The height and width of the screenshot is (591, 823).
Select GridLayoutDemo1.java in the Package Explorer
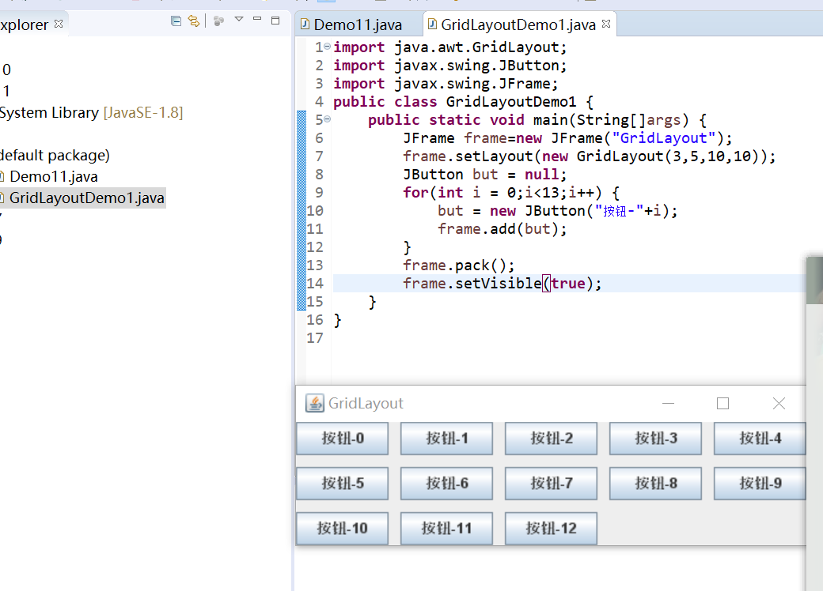click(x=86, y=198)
